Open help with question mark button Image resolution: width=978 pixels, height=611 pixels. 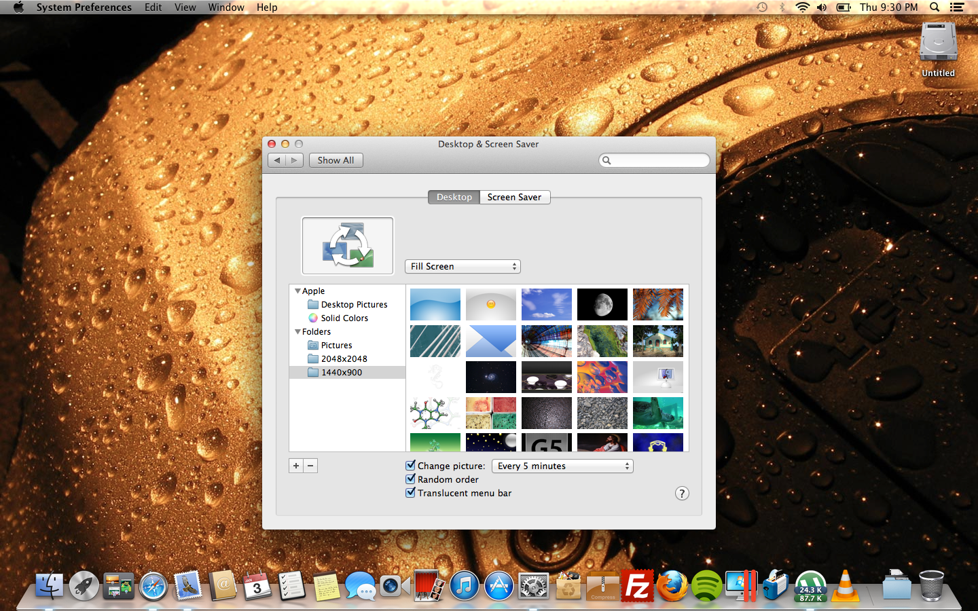682,494
